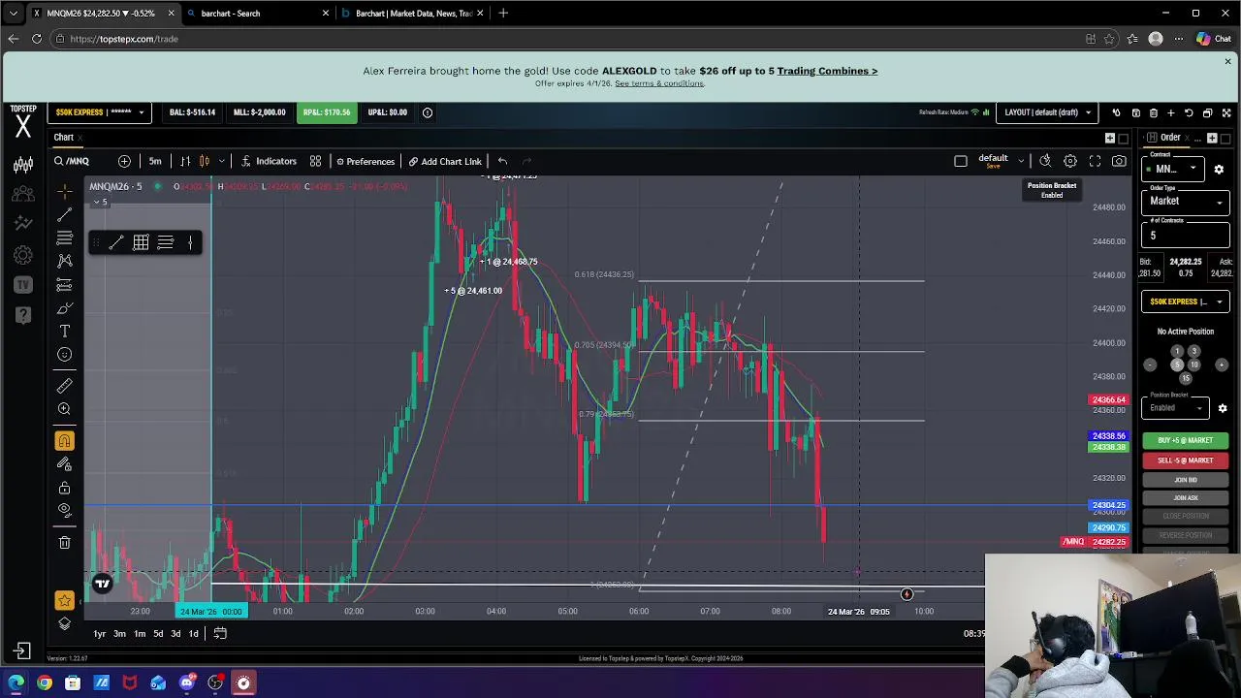
Task: Click the JOIN BID button
Action: pyautogui.click(x=1186, y=480)
